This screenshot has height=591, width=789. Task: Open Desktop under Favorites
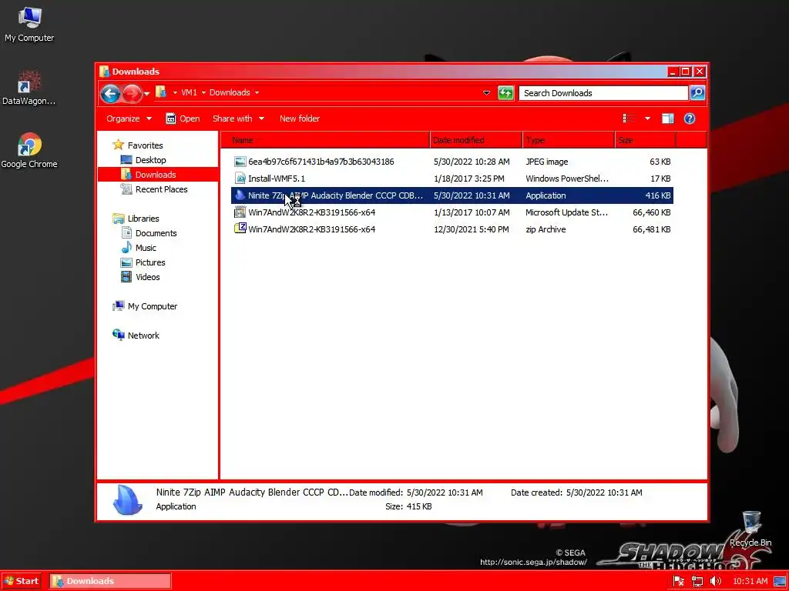pyautogui.click(x=143, y=160)
